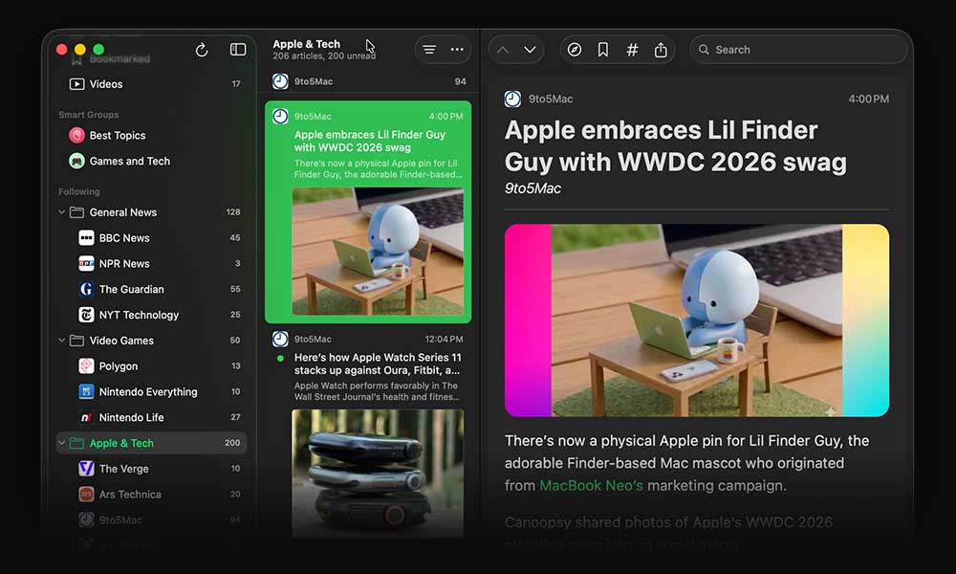Open the Videos item in sidebar
The width and height of the screenshot is (956, 574).
tap(152, 84)
